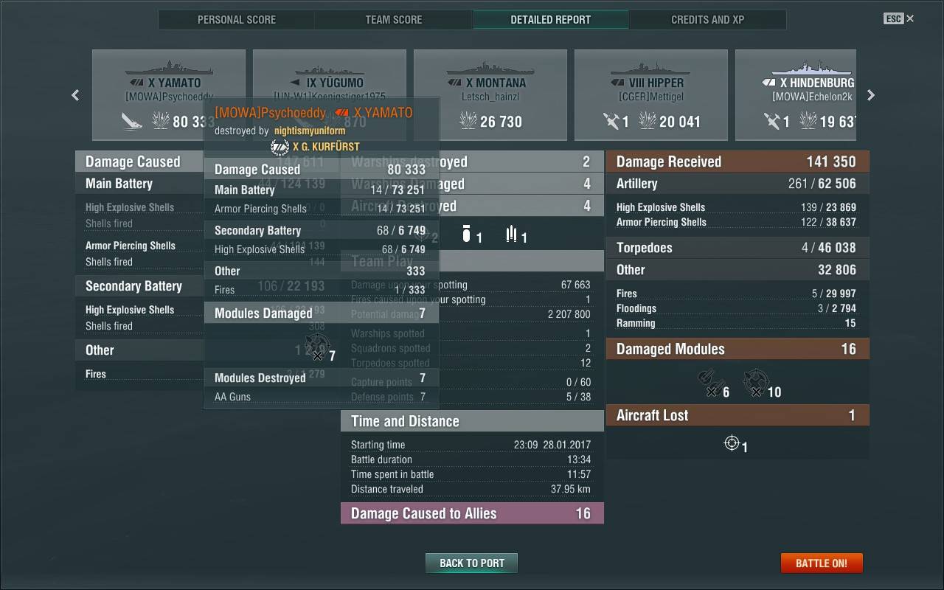Click the Damage Caused to Allies bar
The width and height of the screenshot is (944, 590).
[x=472, y=513]
